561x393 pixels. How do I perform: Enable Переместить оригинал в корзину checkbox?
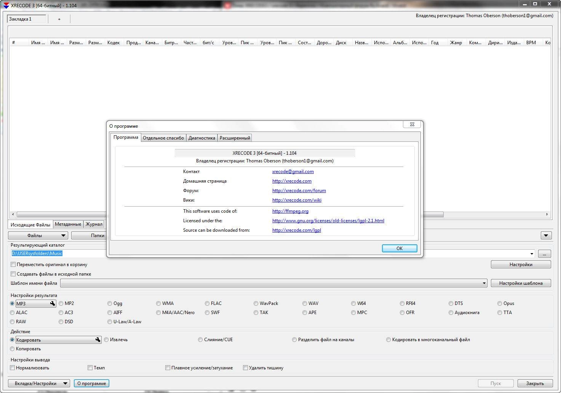pyautogui.click(x=13, y=265)
